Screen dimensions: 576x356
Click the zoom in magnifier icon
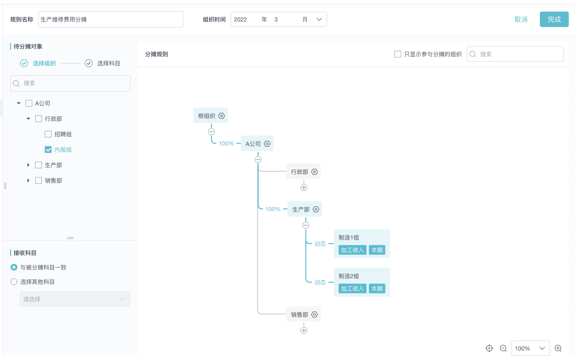click(x=558, y=348)
